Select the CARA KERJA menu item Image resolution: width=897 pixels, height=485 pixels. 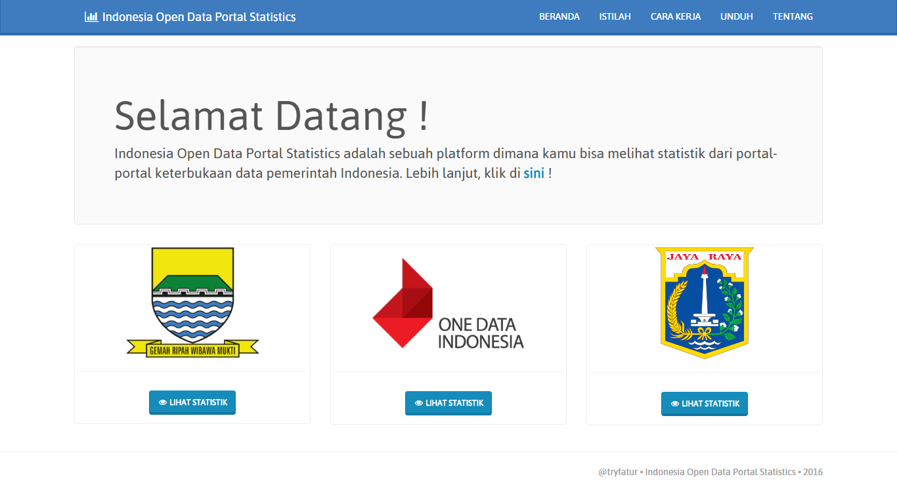tap(676, 17)
